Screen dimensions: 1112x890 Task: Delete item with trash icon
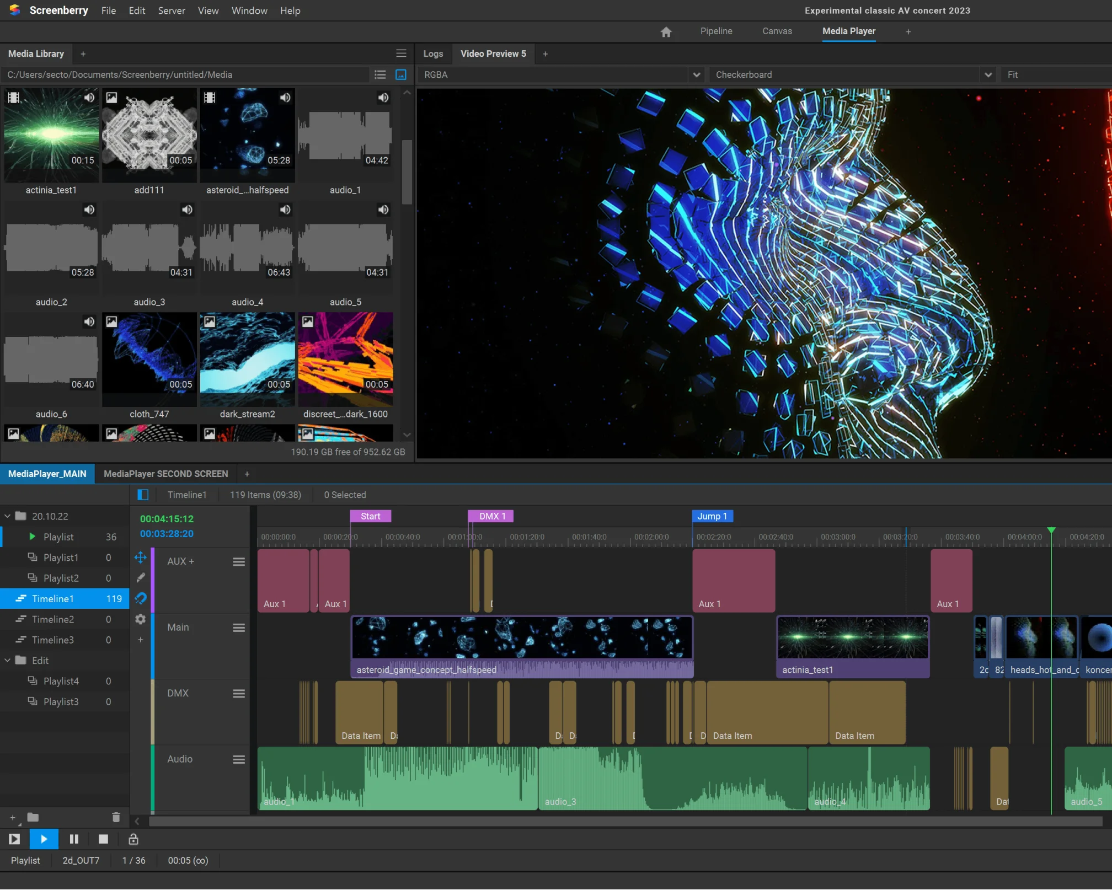point(116,817)
